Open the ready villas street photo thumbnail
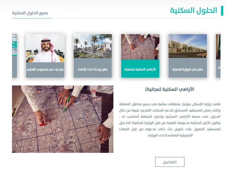 188,46
